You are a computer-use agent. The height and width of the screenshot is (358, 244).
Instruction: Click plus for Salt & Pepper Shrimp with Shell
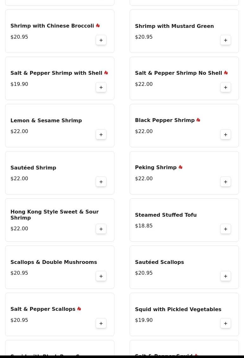tap(101, 87)
